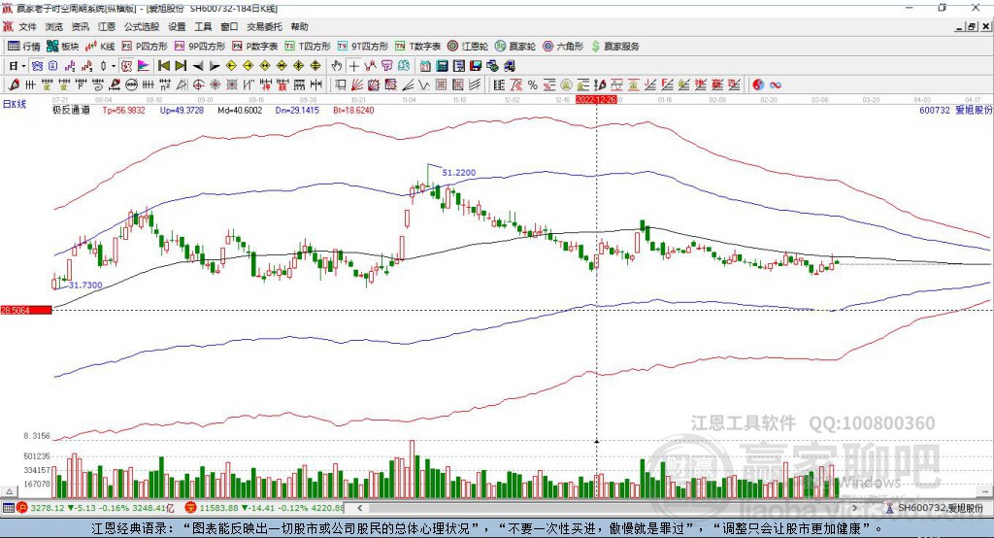Open 赢家服务 service
Image resolution: width=994 pixels, height=538 pixels.
[614, 47]
